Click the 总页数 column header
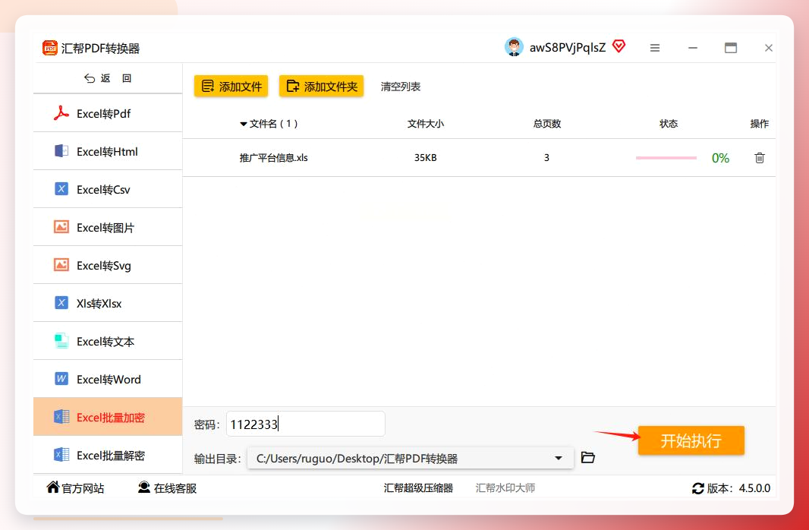This screenshot has height=530, width=809. click(547, 124)
